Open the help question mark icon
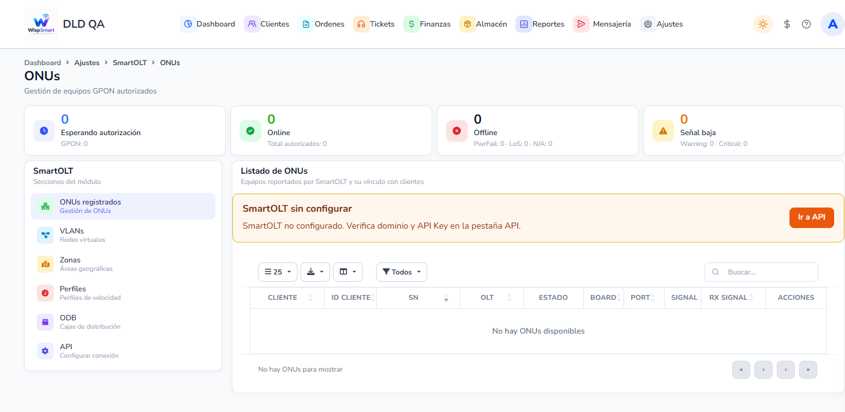845x412 pixels. click(806, 24)
